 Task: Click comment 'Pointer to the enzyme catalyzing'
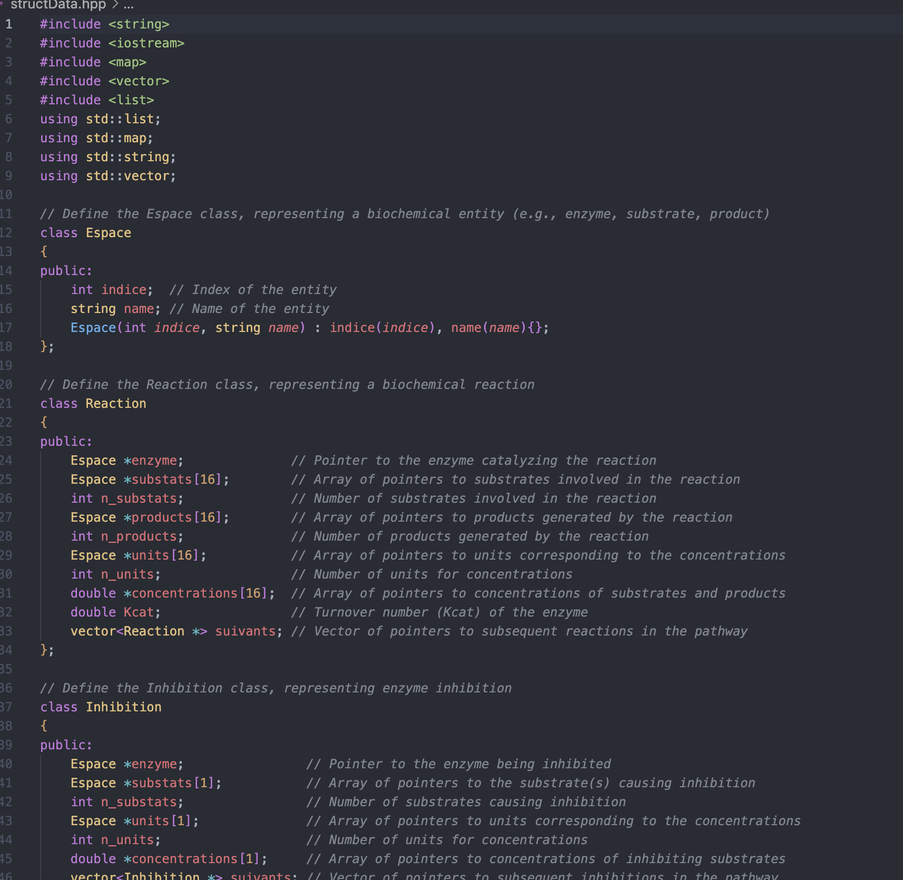[x=474, y=461]
